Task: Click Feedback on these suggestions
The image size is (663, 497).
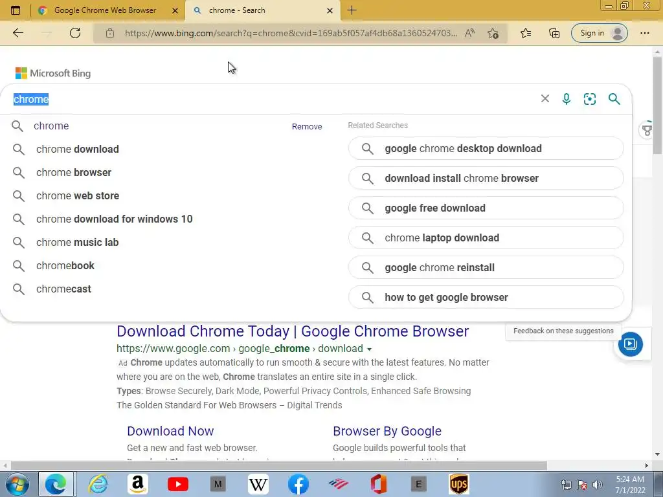Action: (x=563, y=331)
